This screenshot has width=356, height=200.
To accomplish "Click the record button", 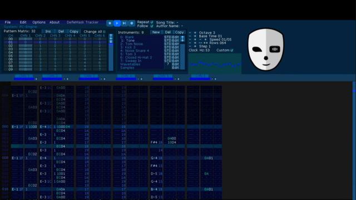I will pos(132,23).
